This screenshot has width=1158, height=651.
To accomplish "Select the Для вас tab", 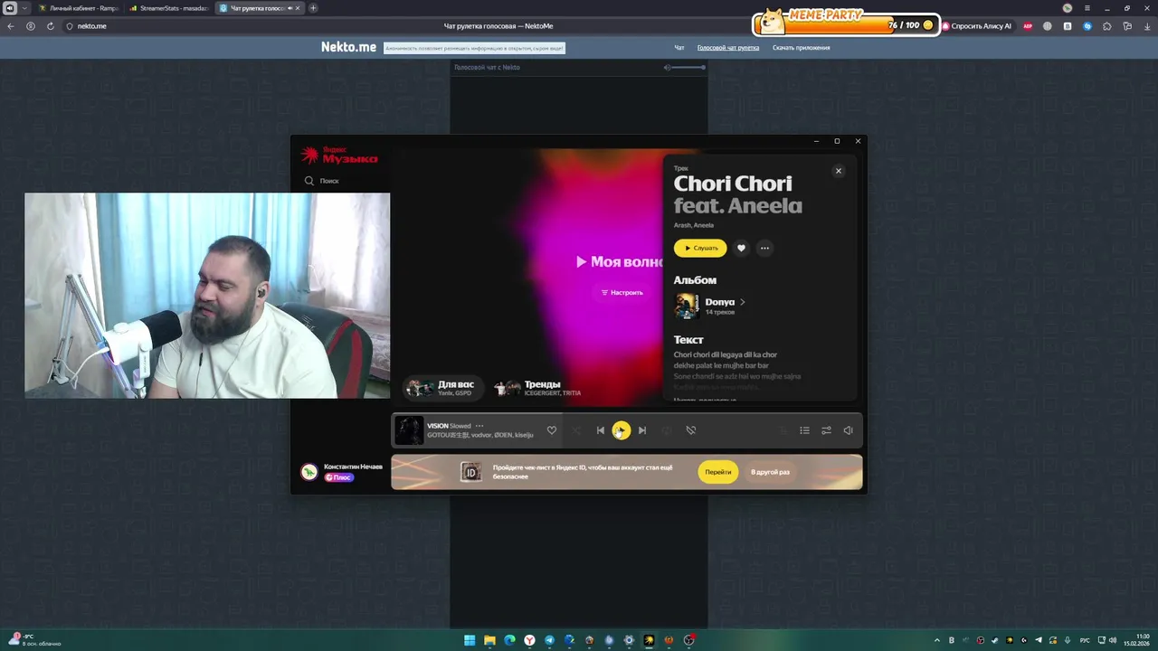I will pos(442,388).
